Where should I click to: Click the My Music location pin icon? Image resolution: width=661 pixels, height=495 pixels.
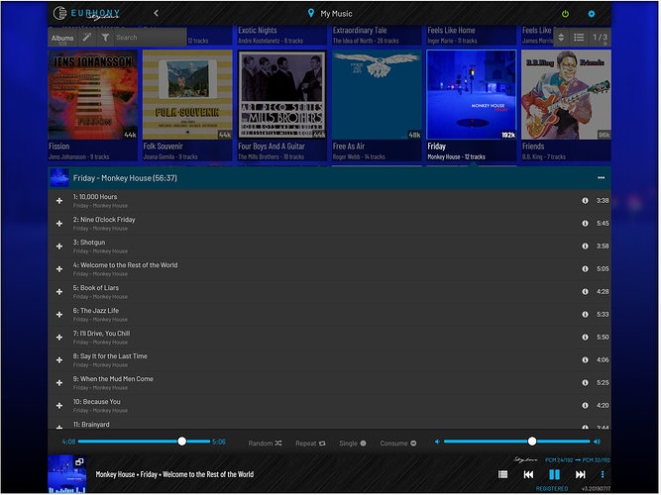click(311, 13)
